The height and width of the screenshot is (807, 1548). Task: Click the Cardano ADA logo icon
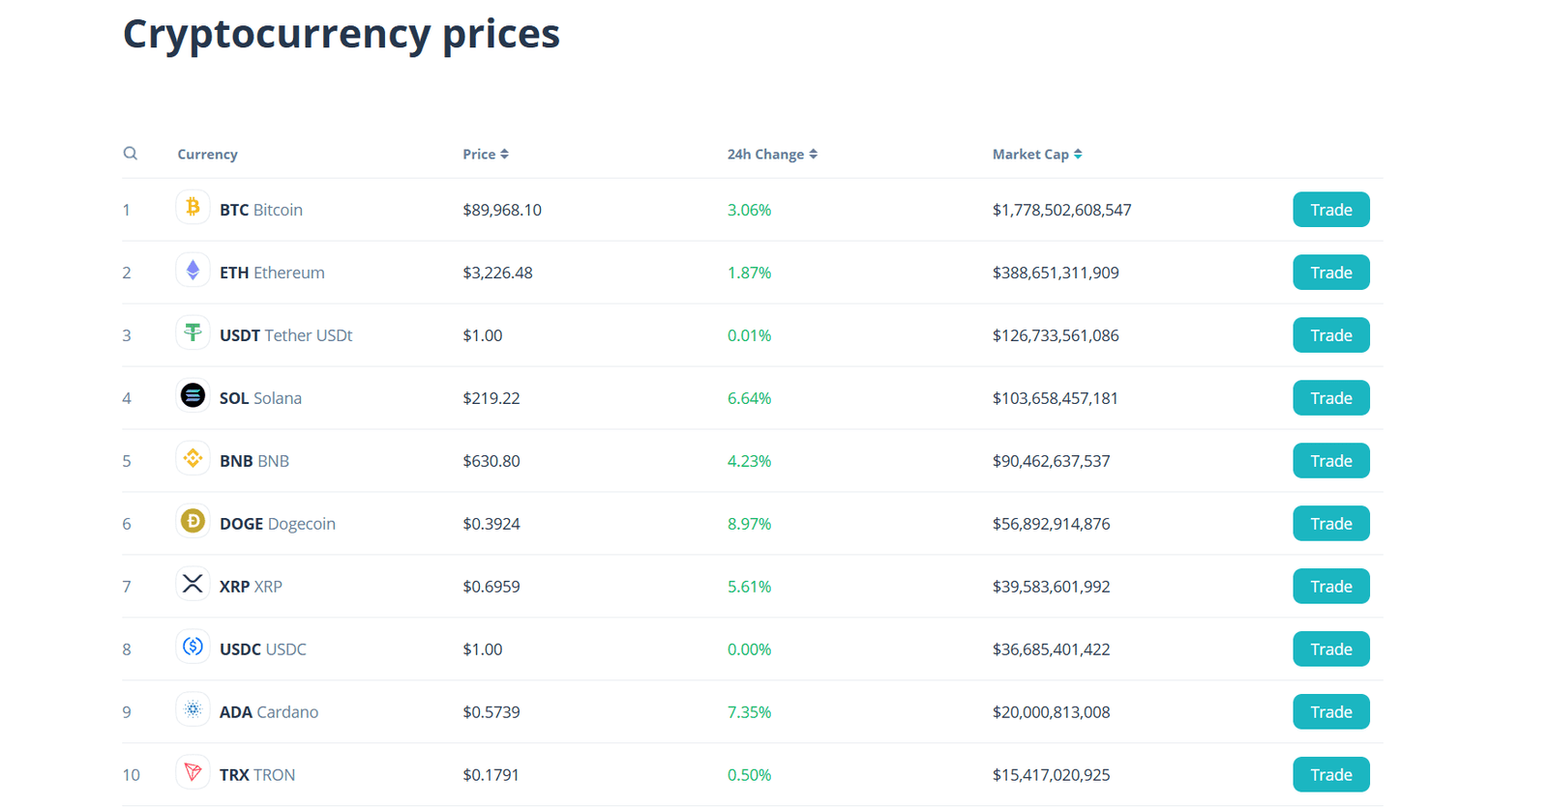[193, 709]
